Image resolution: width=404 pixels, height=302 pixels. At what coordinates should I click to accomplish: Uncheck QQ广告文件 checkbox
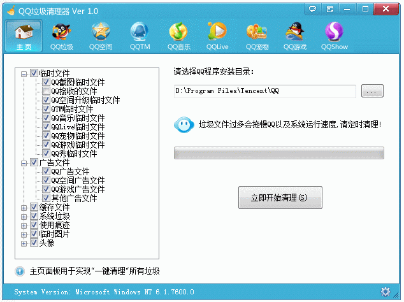click(x=46, y=171)
